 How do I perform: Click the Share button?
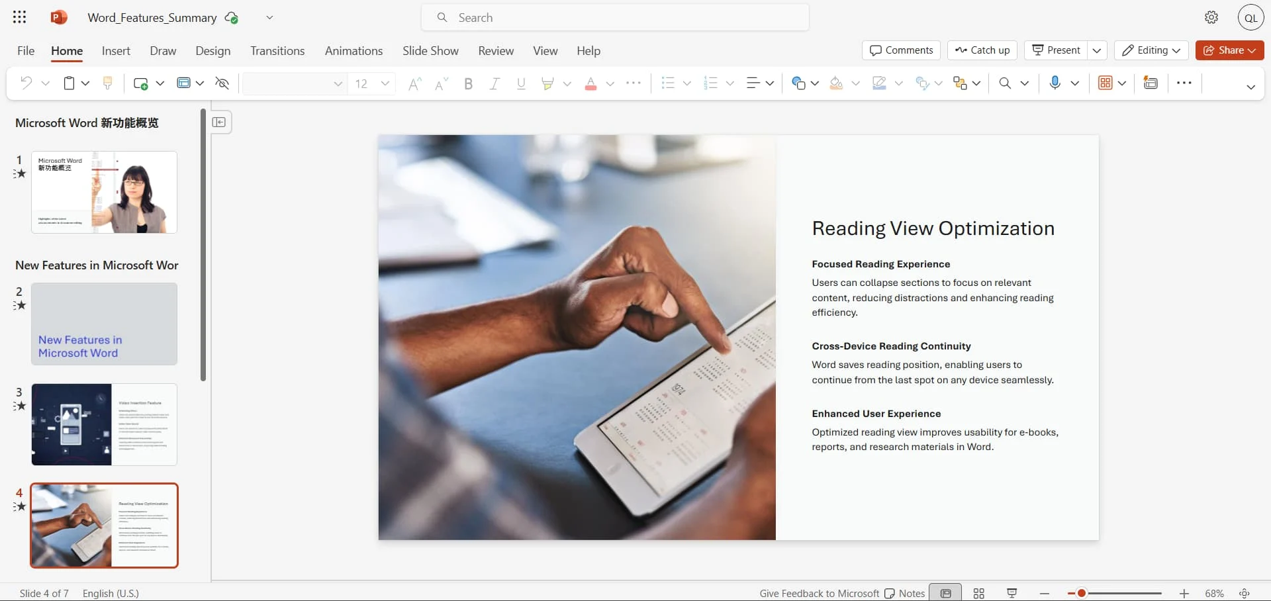pos(1229,50)
